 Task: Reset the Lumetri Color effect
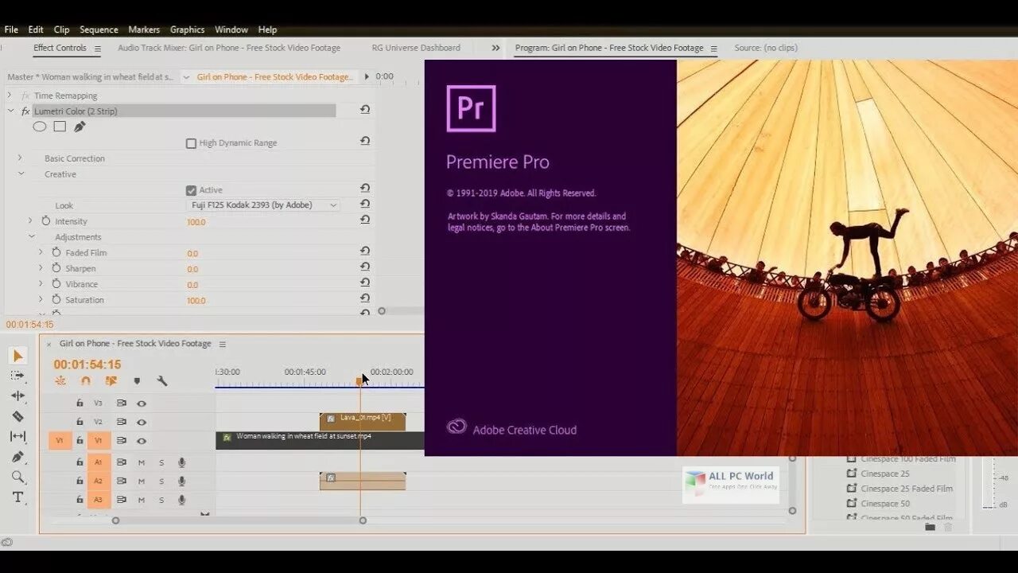click(365, 110)
